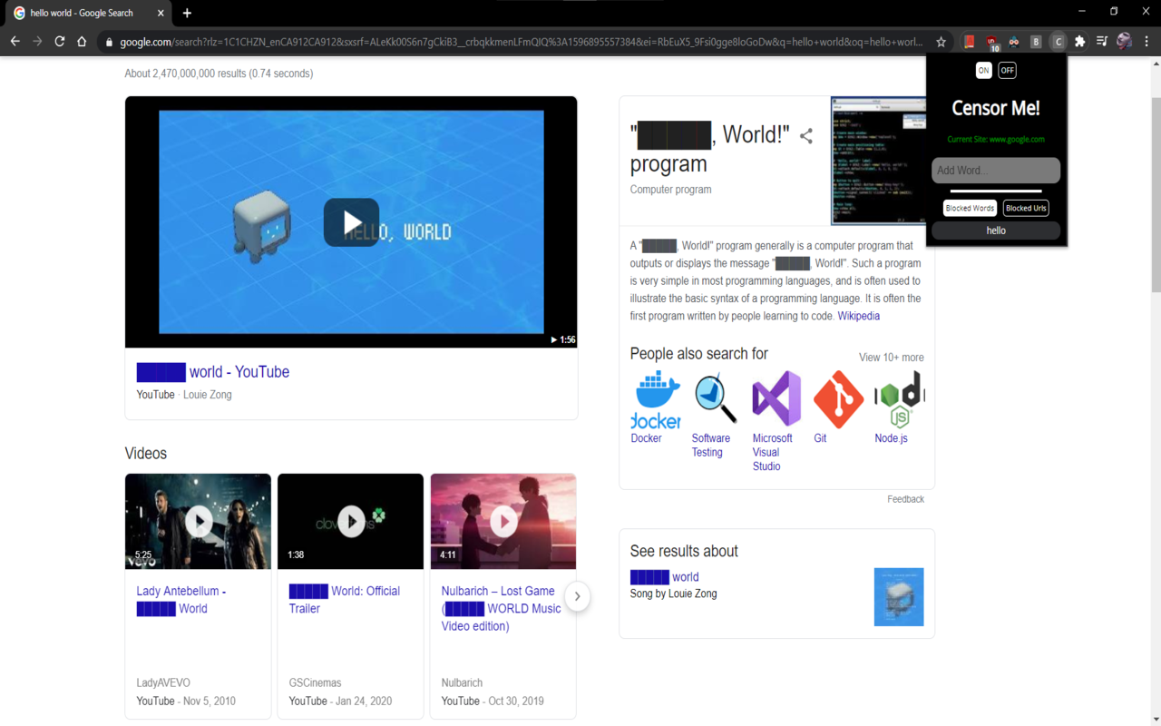1161x726 pixels.
Task: Open the Chrome profile avatar
Action: [1125, 42]
